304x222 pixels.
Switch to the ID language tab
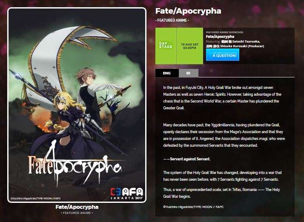(x=189, y=73)
